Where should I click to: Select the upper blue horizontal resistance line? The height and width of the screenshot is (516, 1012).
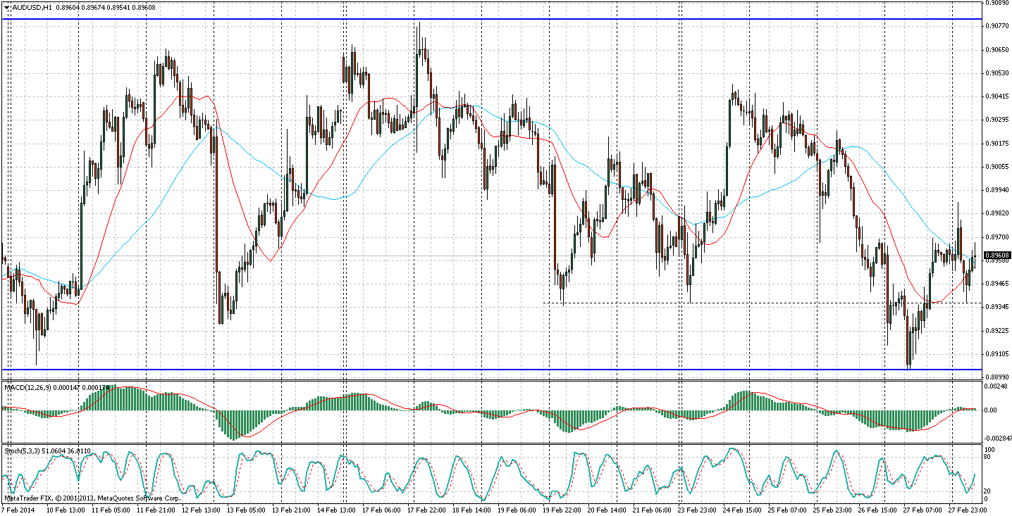click(493, 19)
